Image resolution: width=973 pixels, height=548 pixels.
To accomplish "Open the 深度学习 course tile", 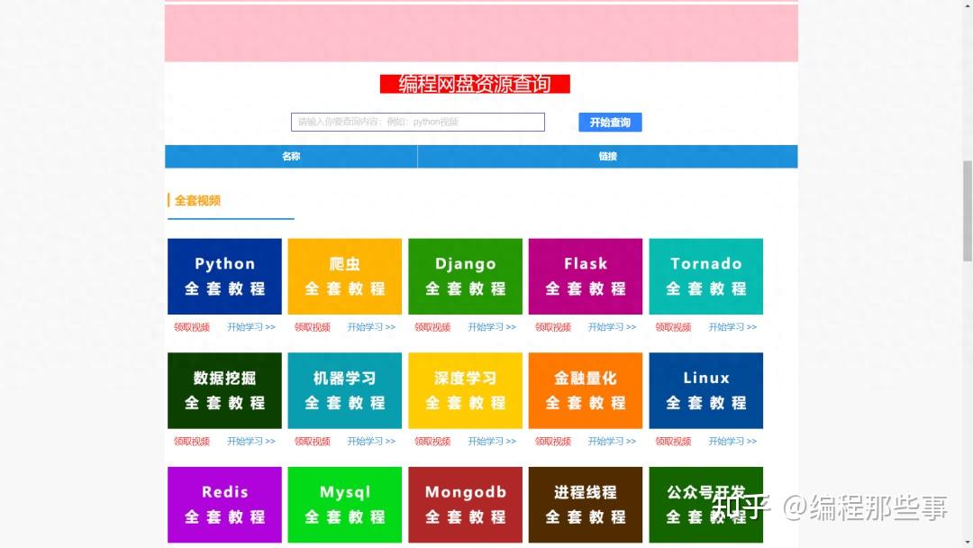I will tap(465, 390).
